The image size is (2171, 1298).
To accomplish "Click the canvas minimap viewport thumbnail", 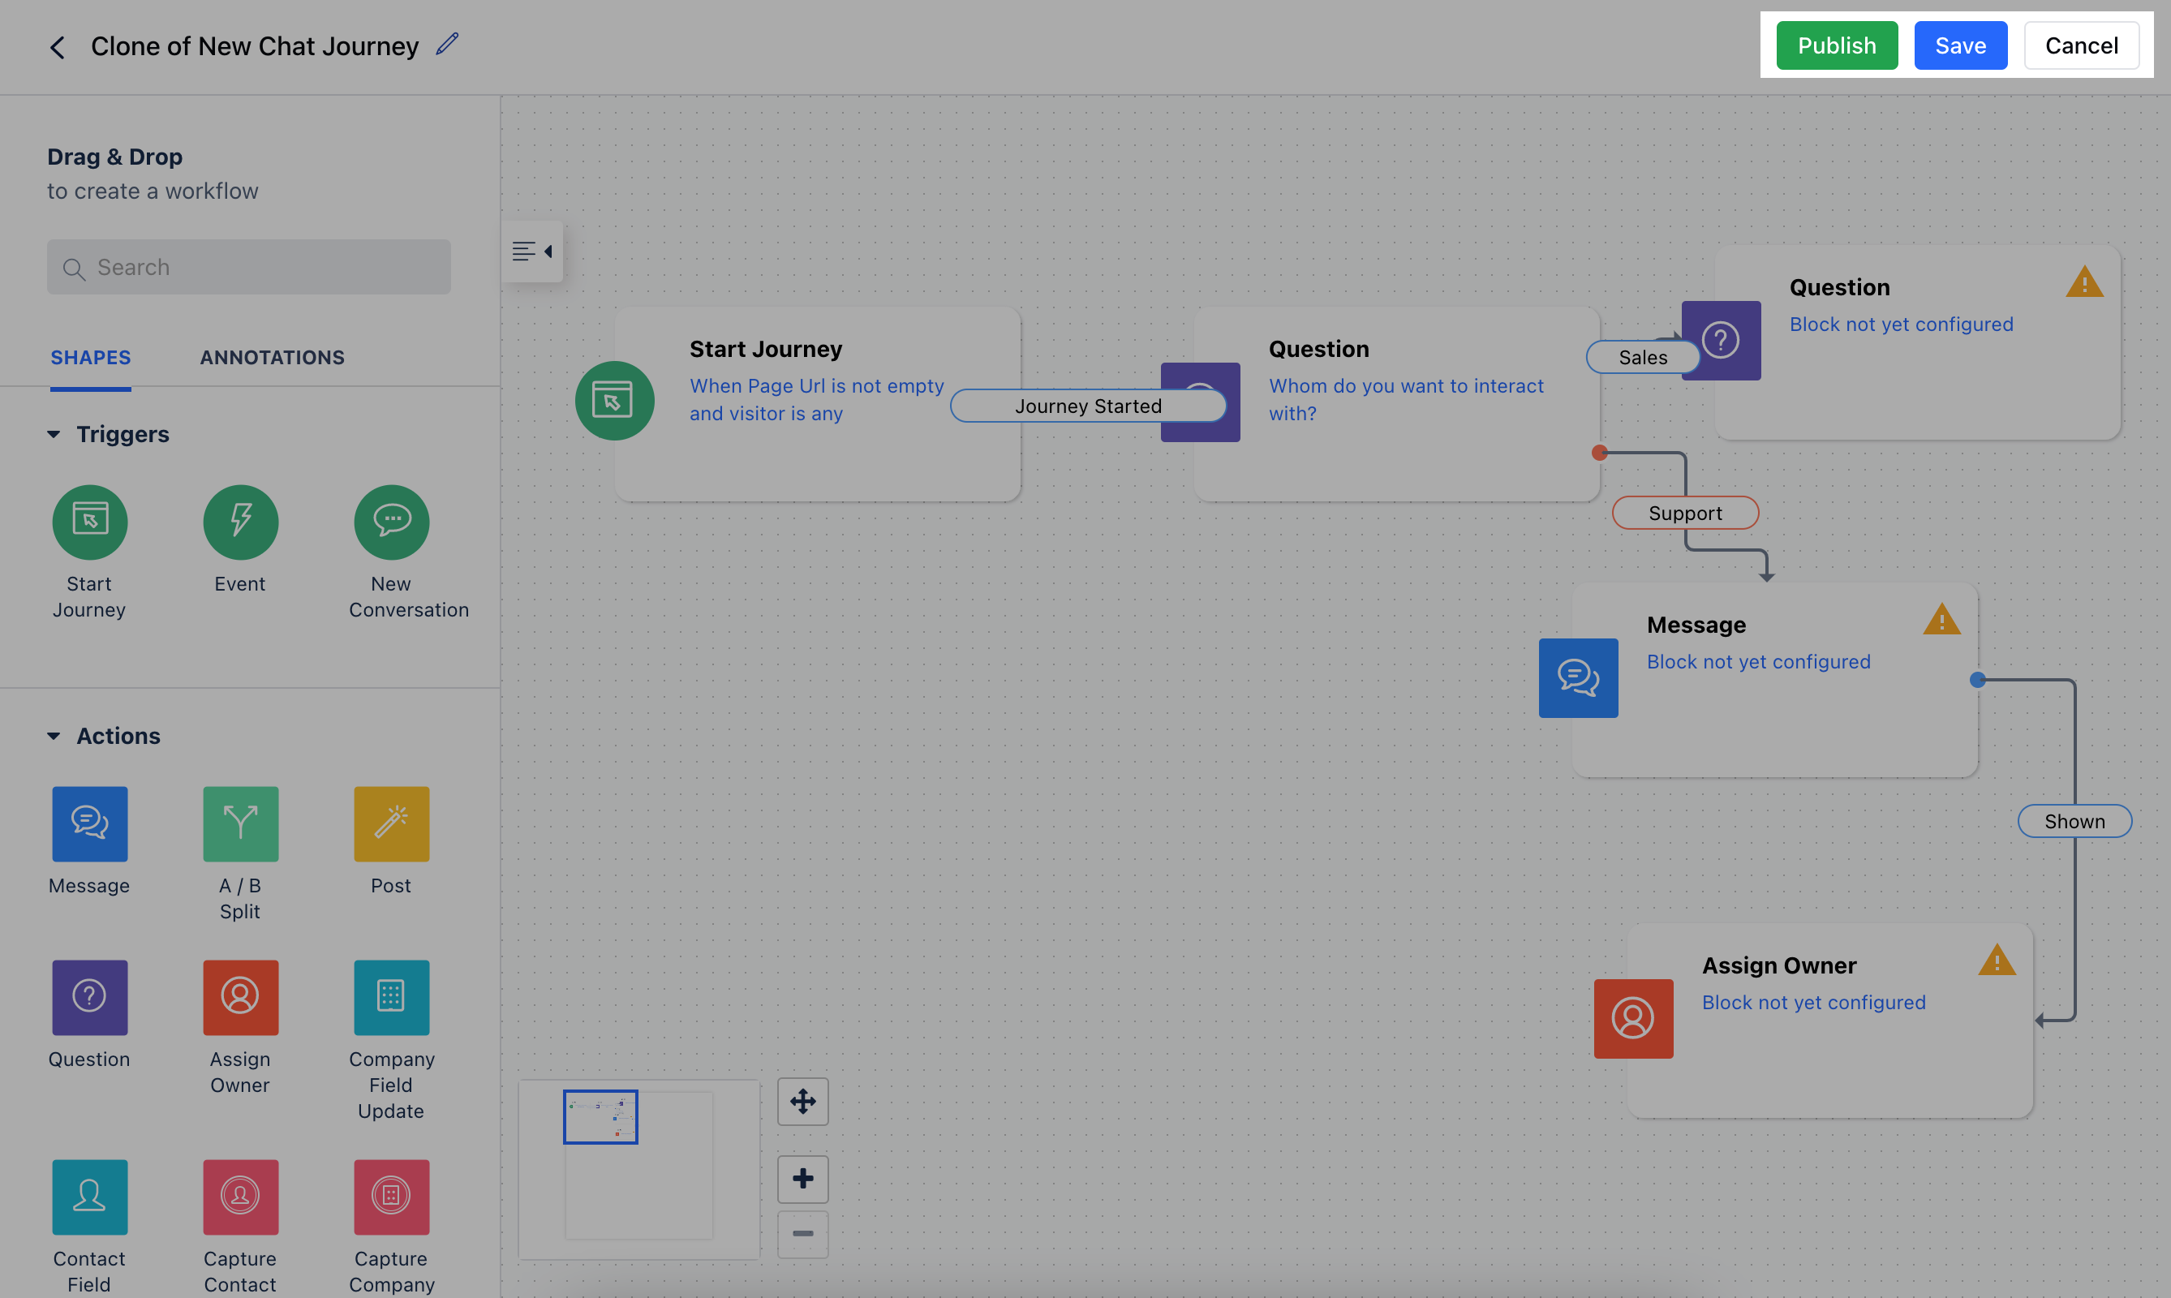I will click(x=600, y=1117).
